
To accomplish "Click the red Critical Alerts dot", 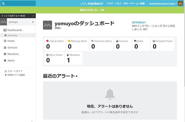I will point(47,41).
